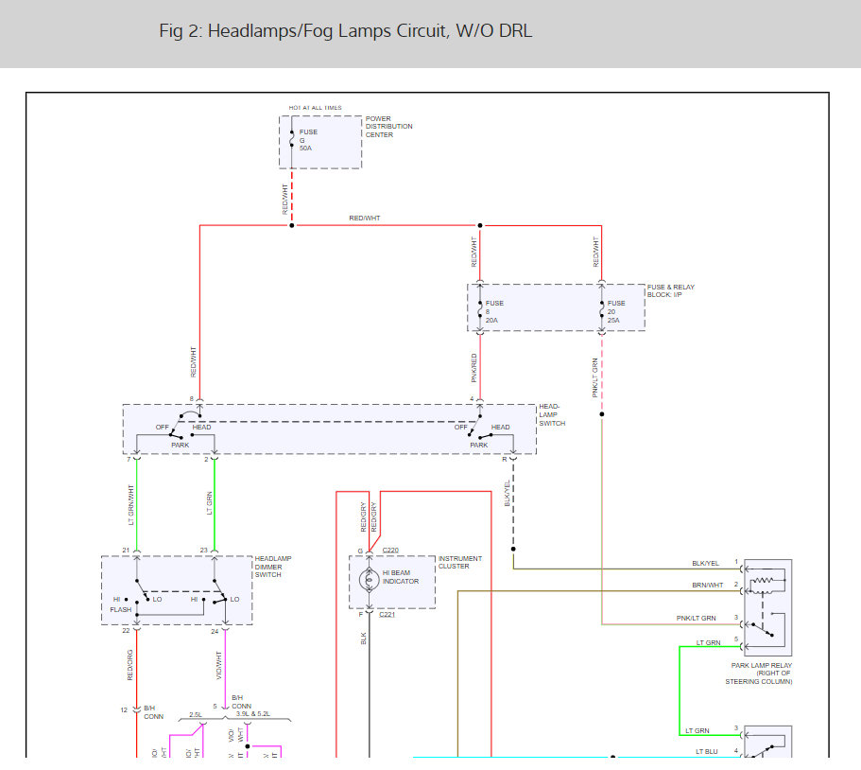Select pin 4 of the headlamp switch
This screenshot has width=861, height=770.
[x=472, y=399]
